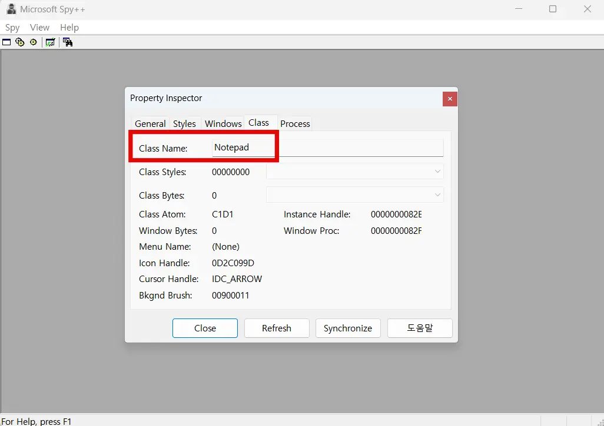This screenshot has width=604, height=426.
Task: Click the Synchronize button
Action: click(348, 328)
